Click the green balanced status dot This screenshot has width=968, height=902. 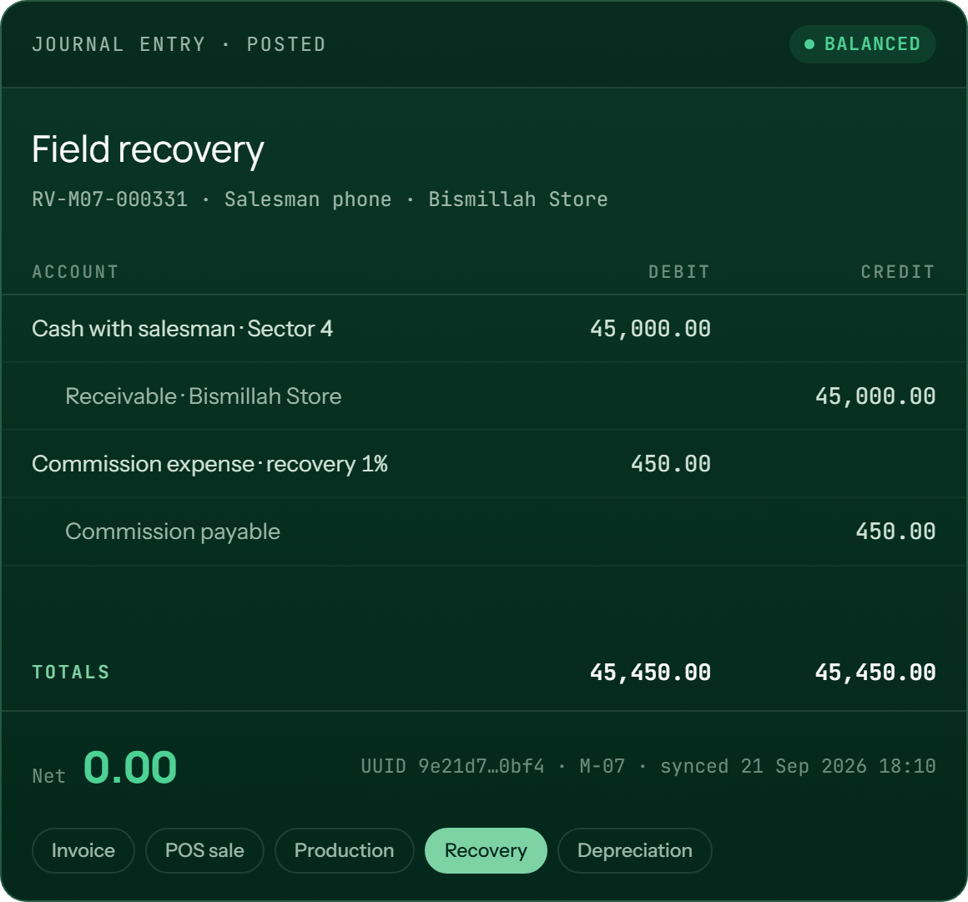click(809, 44)
